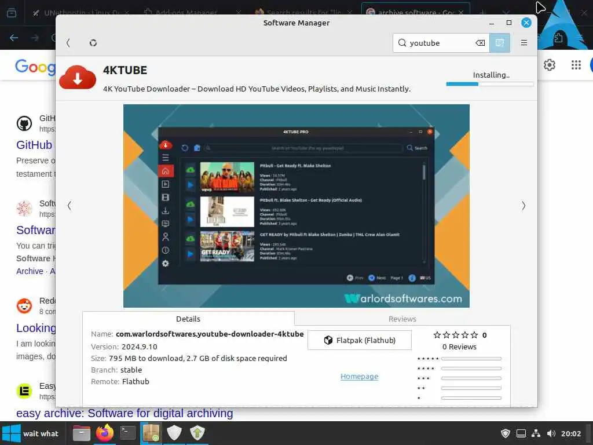Show next screenshot with right chevron
This screenshot has height=445, width=593.
(524, 206)
